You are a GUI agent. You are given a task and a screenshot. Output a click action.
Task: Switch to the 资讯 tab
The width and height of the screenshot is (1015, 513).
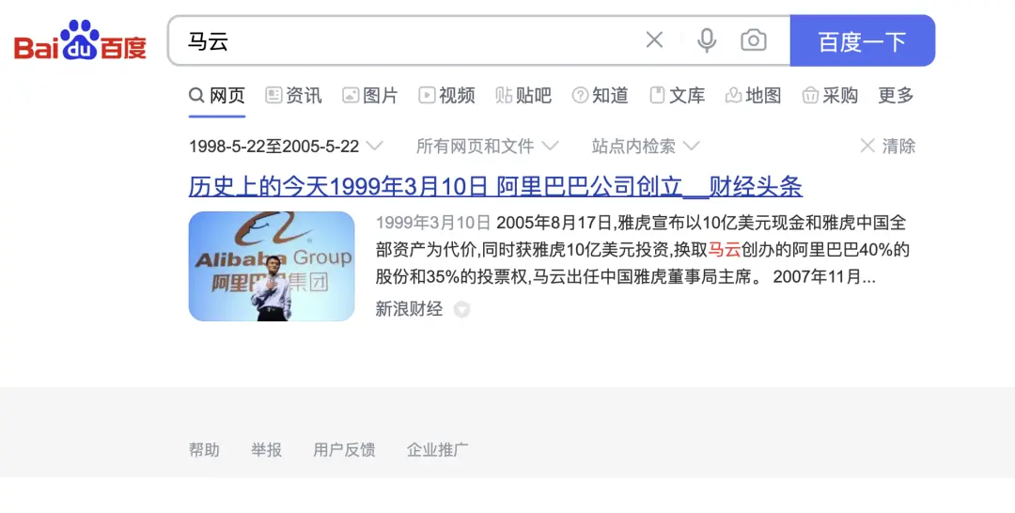293,95
